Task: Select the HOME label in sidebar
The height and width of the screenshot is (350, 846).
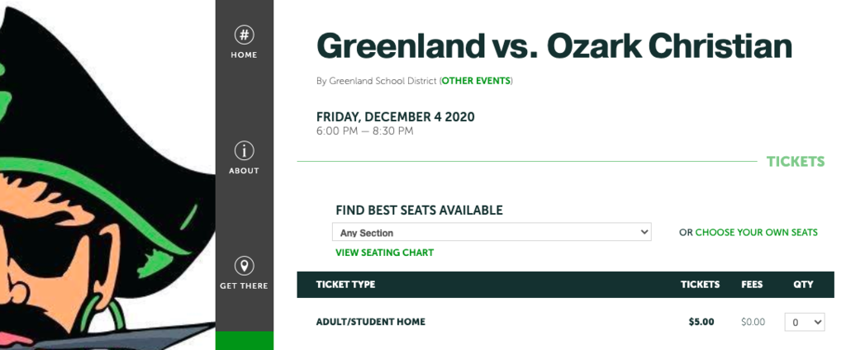Action: (245, 55)
